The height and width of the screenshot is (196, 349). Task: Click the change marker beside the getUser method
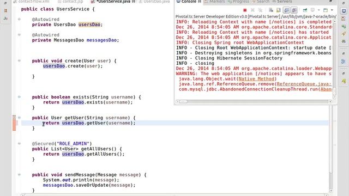(x=14, y=123)
